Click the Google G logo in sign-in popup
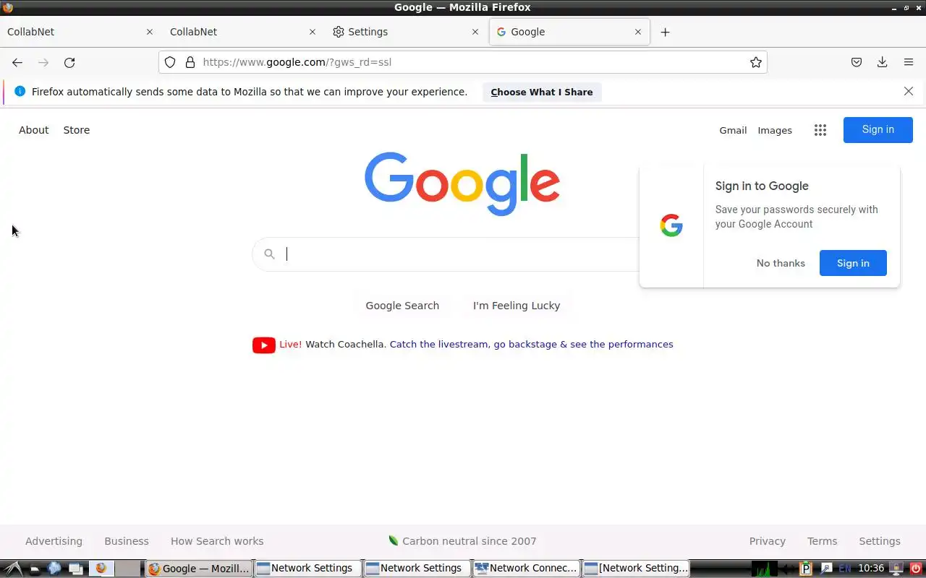 (x=671, y=225)
